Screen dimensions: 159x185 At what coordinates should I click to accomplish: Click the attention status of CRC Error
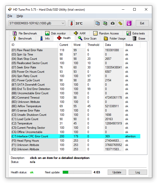(x=130, y=136)
